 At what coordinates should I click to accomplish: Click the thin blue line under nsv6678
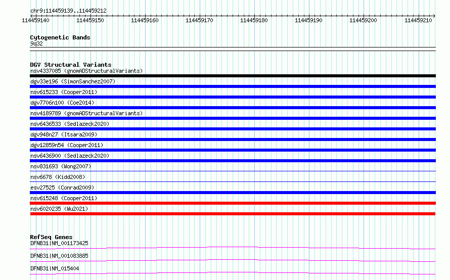pos(233,181)
